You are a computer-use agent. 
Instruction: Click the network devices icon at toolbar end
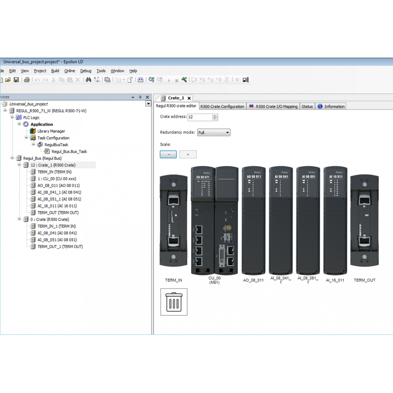click(x=246, y=80)
